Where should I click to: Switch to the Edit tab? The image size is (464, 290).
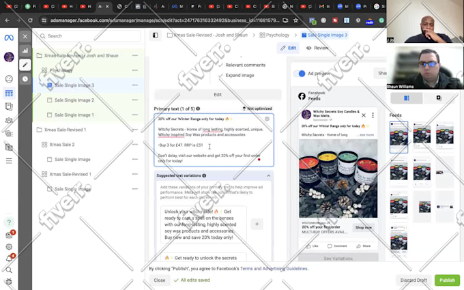[x=288, y=48]
